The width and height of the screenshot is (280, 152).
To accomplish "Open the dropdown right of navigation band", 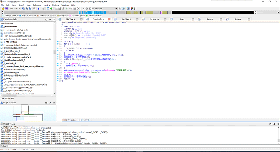I will pyautogui.click(x=278, y=12).
